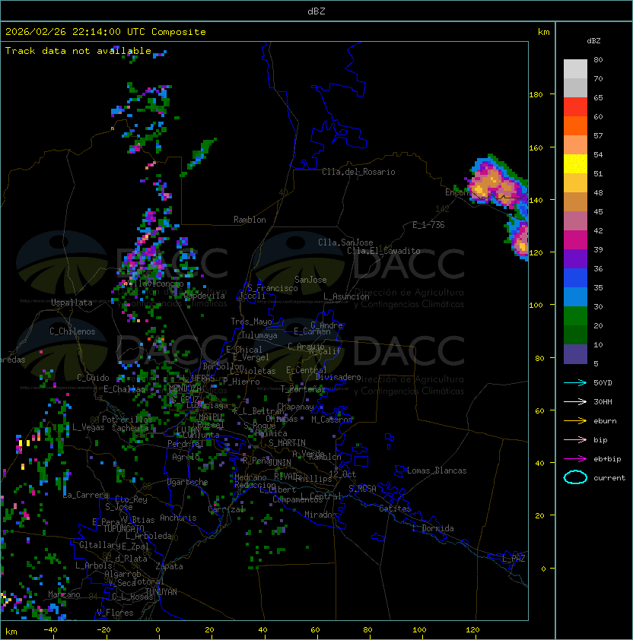The image size is (633, 640).
Task: Click the 'C_Guido' map label
Action: [x=93, y=378]
